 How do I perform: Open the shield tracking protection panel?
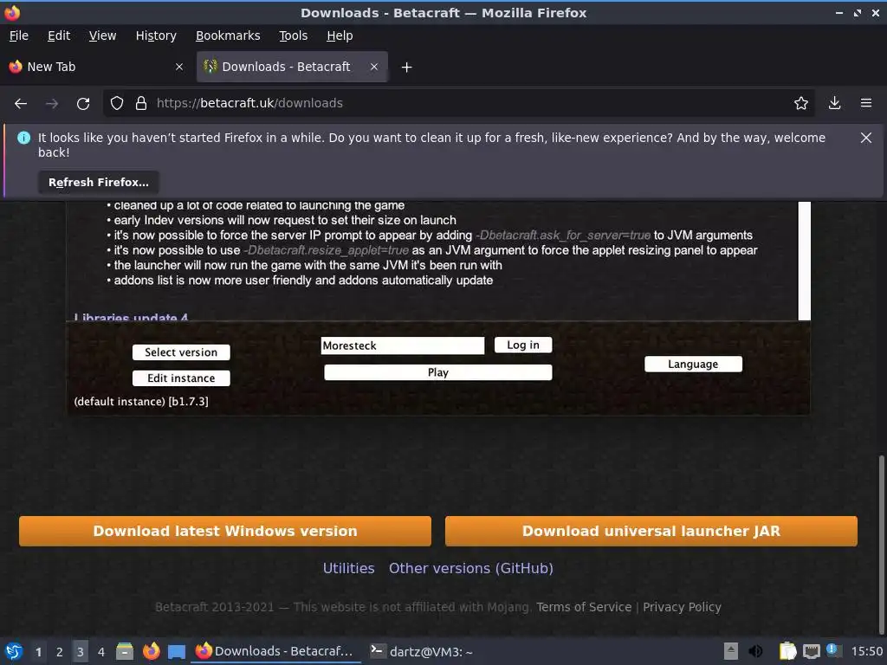click(x=117, y=103)
